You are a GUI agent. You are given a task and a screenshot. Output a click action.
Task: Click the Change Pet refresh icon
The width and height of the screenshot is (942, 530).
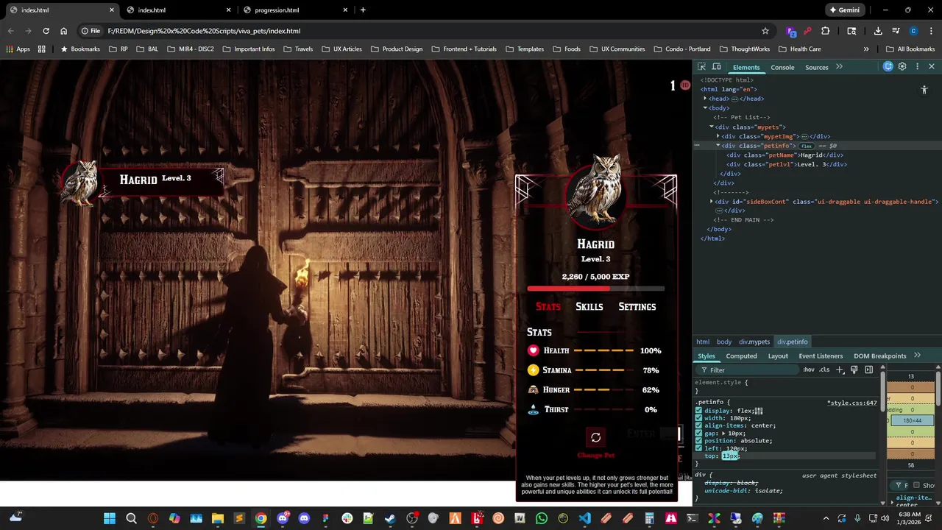pyautogui.click(x=595, y=437)
